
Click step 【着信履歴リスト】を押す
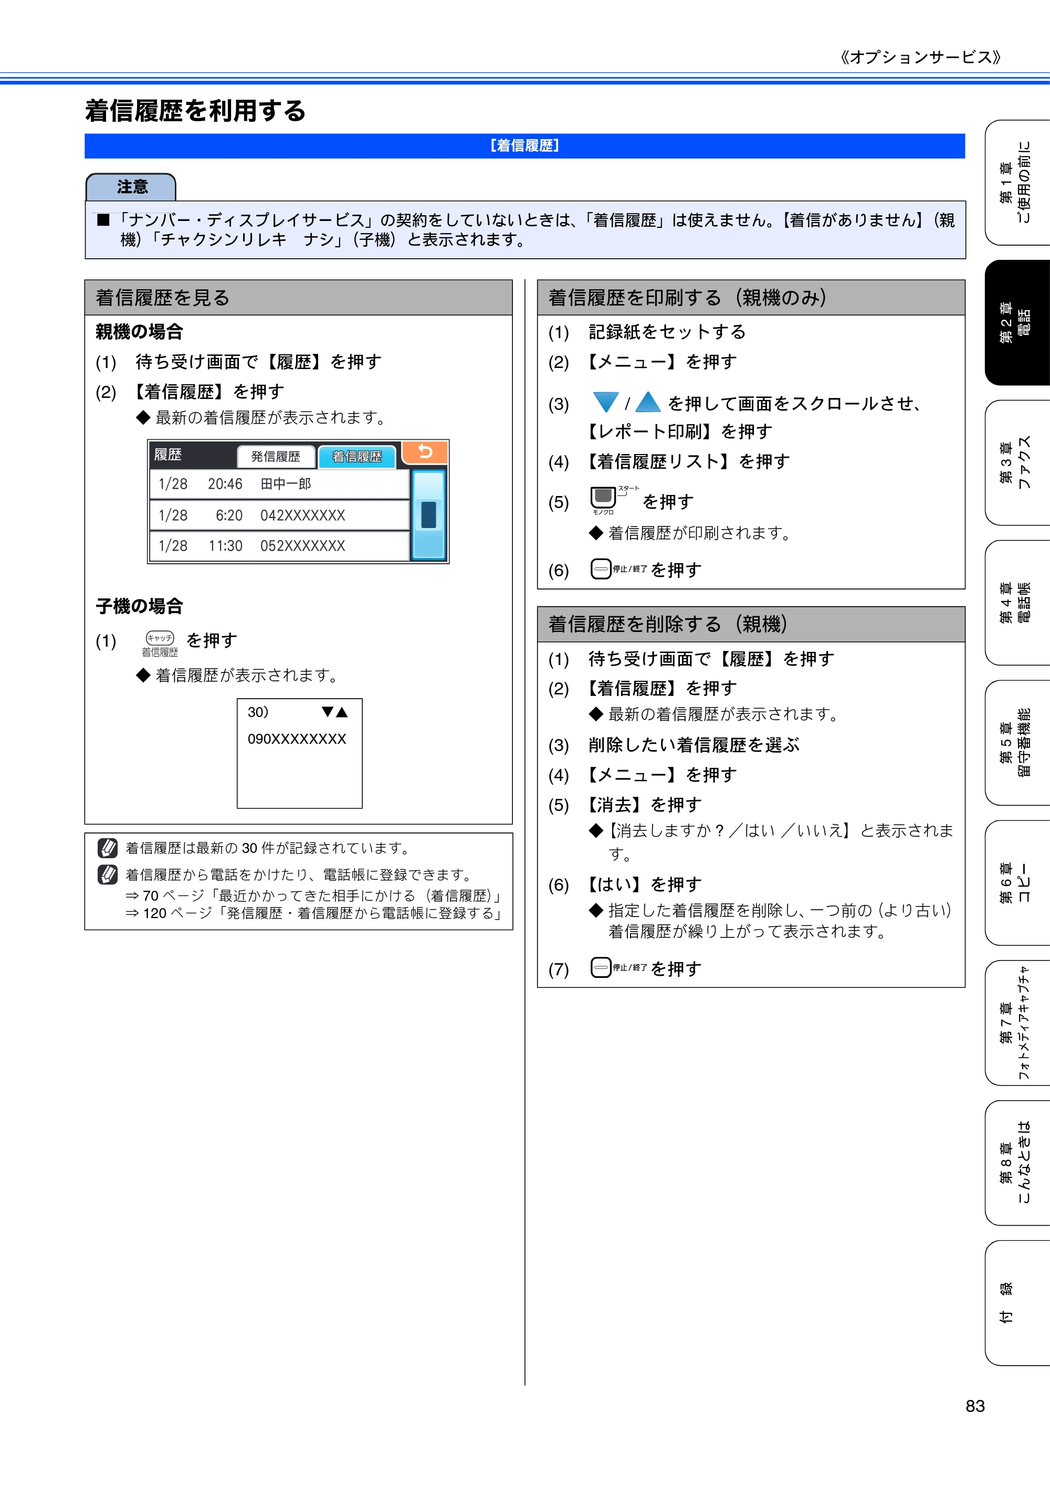click(687, 461)
